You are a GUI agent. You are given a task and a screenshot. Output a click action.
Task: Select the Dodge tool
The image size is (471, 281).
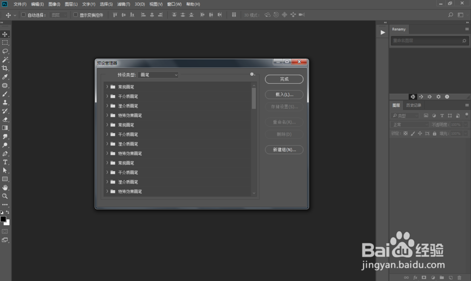point(5,145)
